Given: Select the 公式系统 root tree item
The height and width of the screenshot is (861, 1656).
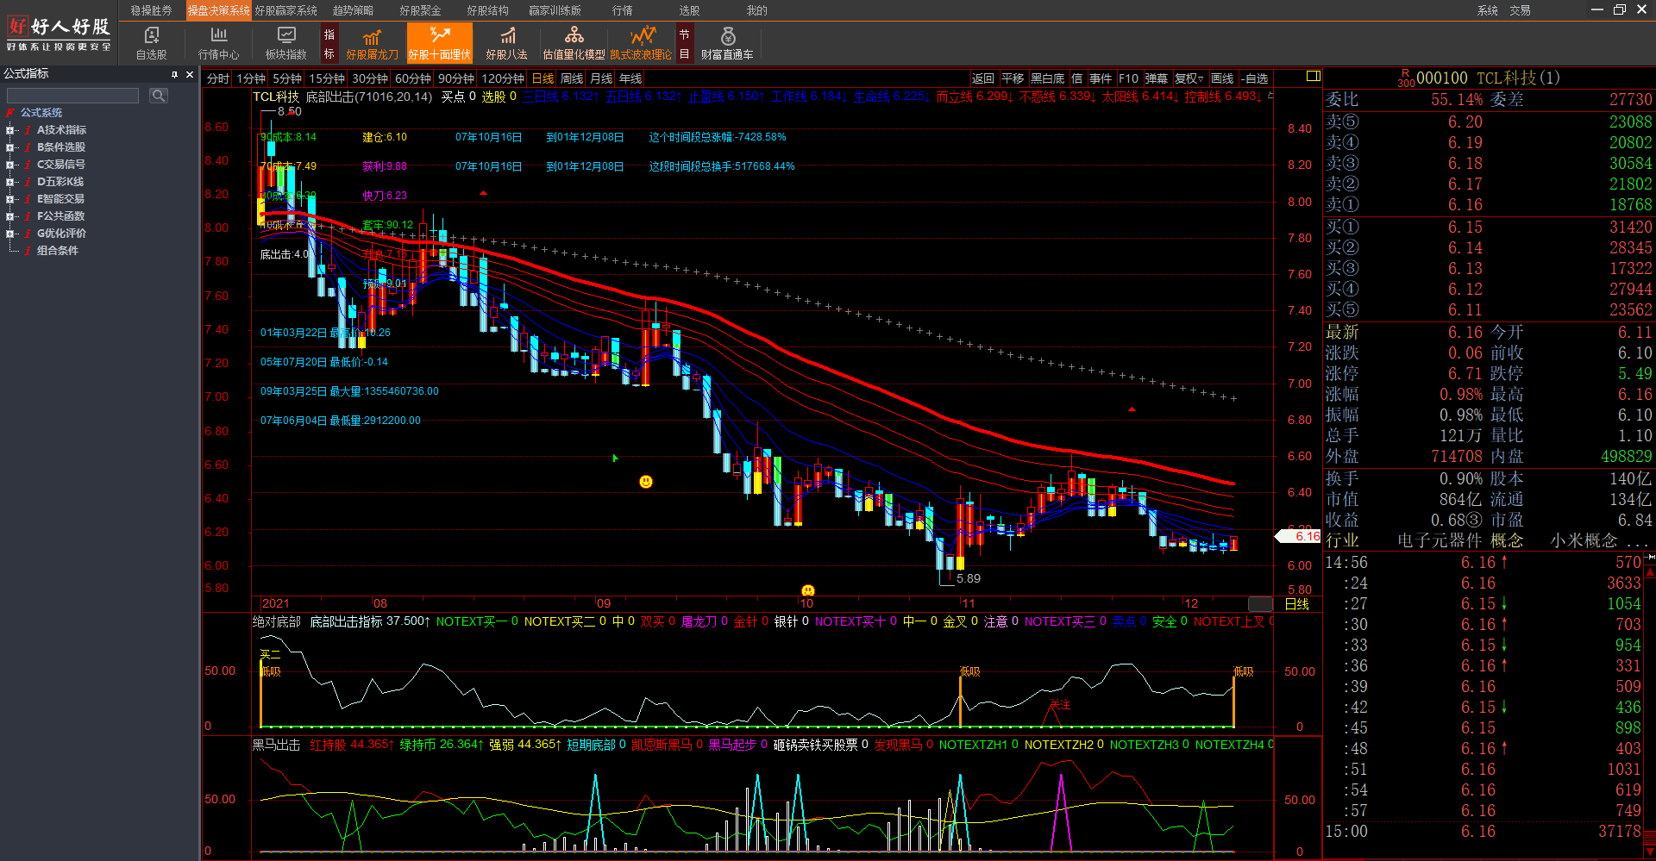Looking at the screenshot, I should coord(41,113).
